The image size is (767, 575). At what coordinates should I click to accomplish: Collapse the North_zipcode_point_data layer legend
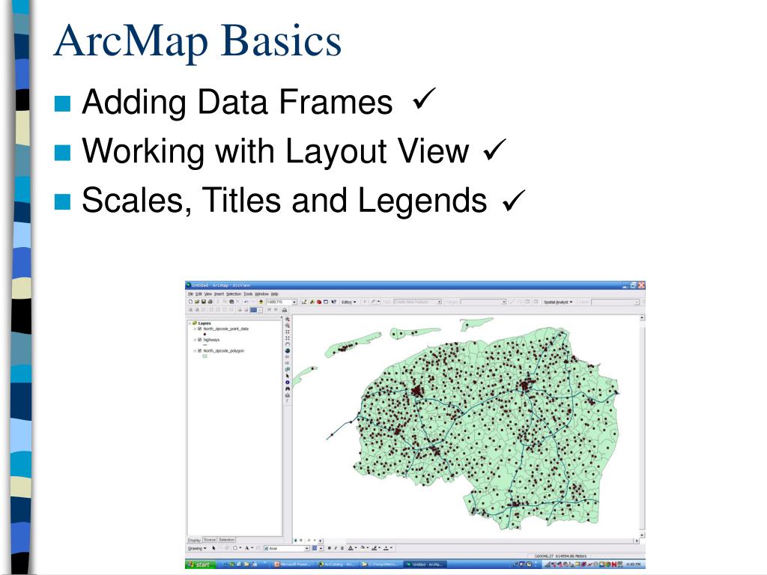click(195, 329)
